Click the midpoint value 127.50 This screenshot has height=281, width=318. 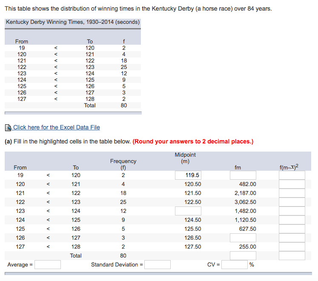tap(193, 247)
